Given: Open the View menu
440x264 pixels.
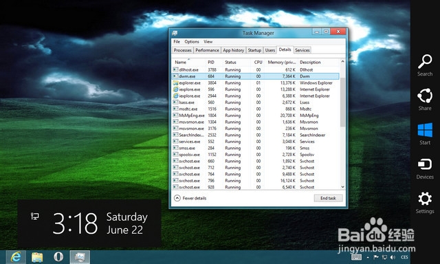Looking at the screenshot, I should 208,41.
